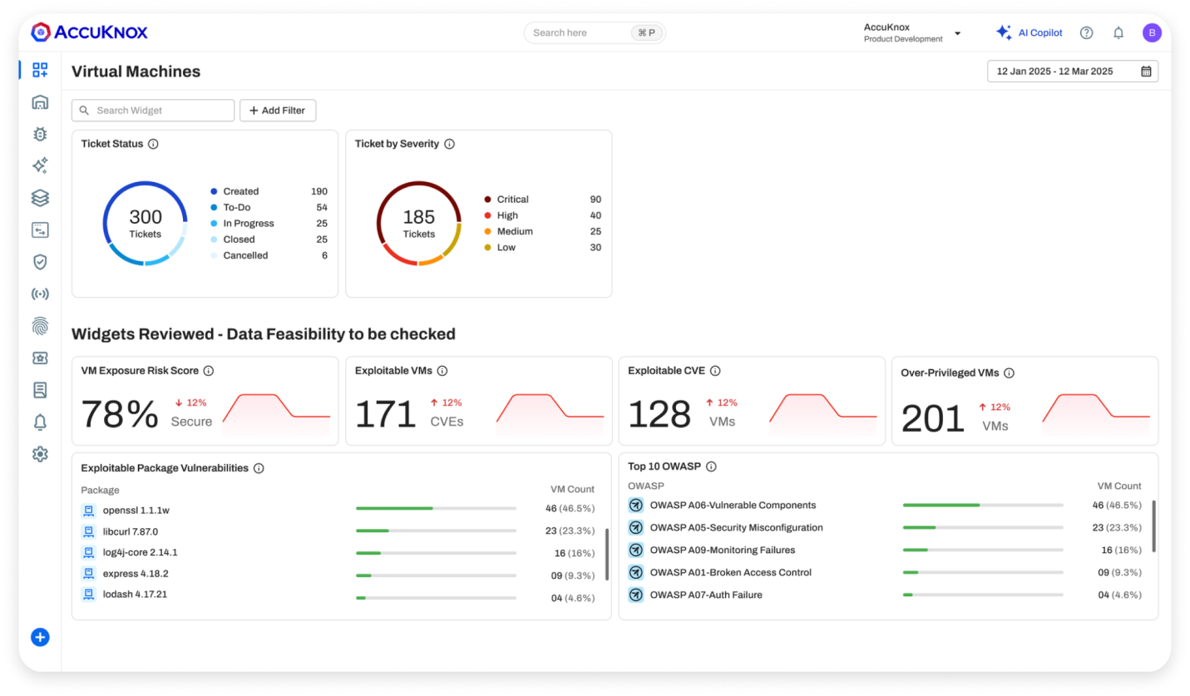
Task: Click the help question mark icon
Action: coord(1086,32)
